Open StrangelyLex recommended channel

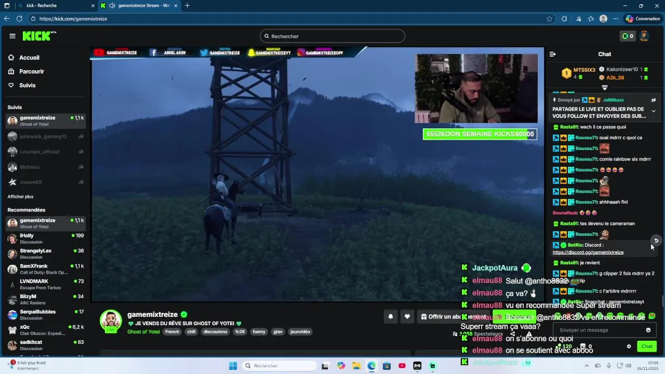coord(46,254)
